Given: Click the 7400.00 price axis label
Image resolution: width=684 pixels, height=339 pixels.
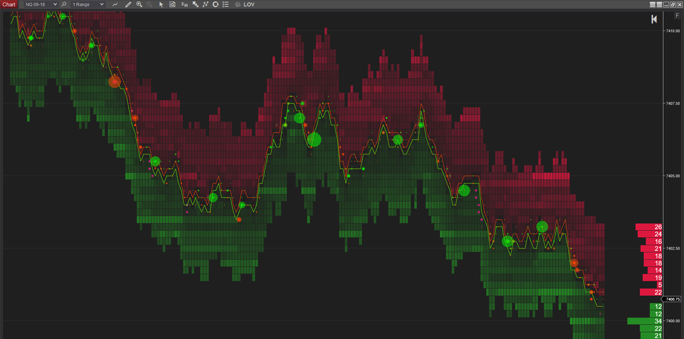Looking at the screenshot, I should pos(673,321).
